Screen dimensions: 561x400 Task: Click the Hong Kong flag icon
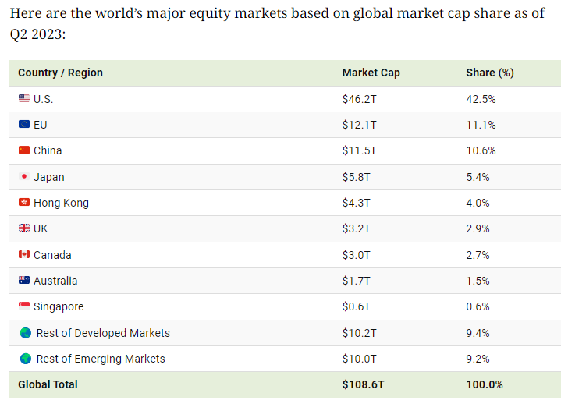[x=24, y=203]
